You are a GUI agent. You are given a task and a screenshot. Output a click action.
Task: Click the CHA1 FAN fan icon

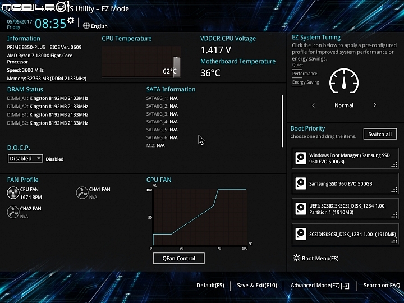tap(82, 192)
